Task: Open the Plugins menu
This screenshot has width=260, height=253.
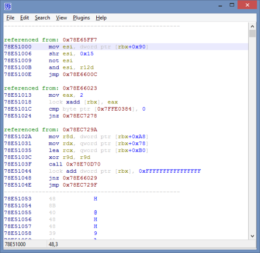Action: [81, 18]
